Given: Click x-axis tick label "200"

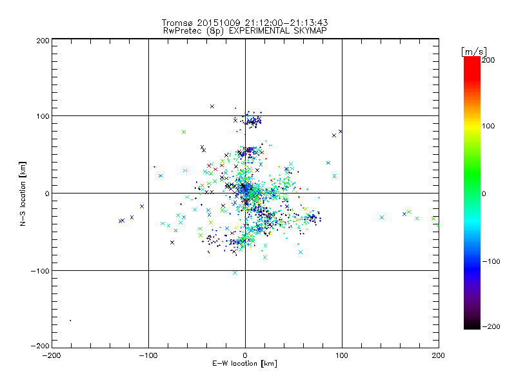Looking at the screenshot, I should click(x=439, y=355).
